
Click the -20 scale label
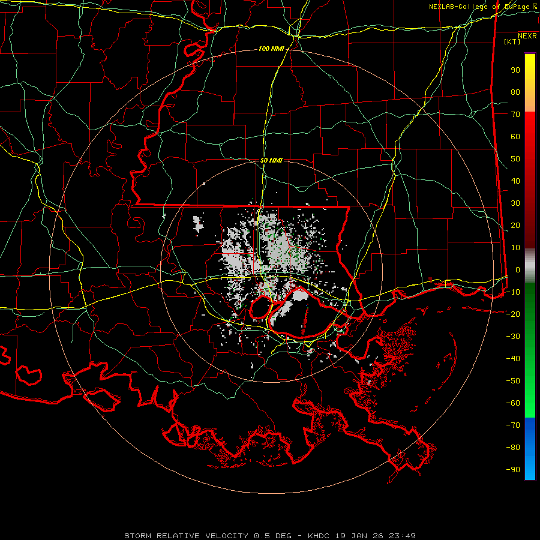[x=513, y=314]
